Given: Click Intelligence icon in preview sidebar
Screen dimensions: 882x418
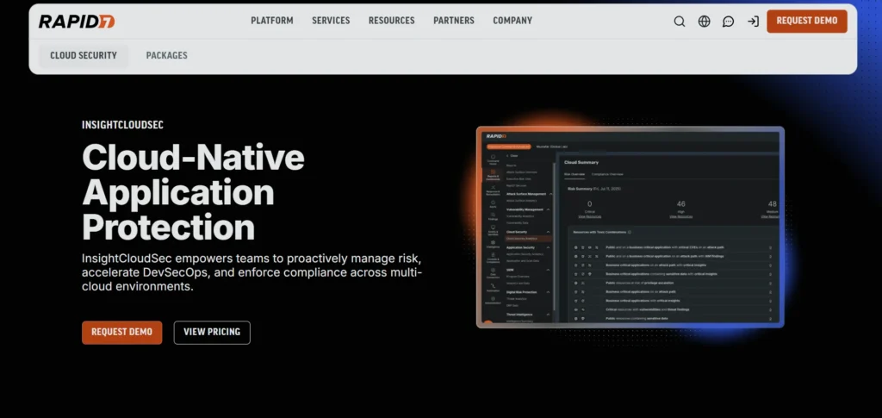Looking at the screenshot, I should pyautogui.click(x=493, y=244).
